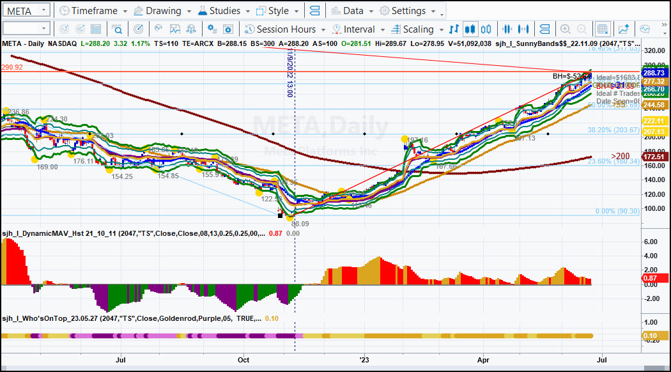Click the small wave line icon

[158, 29]
